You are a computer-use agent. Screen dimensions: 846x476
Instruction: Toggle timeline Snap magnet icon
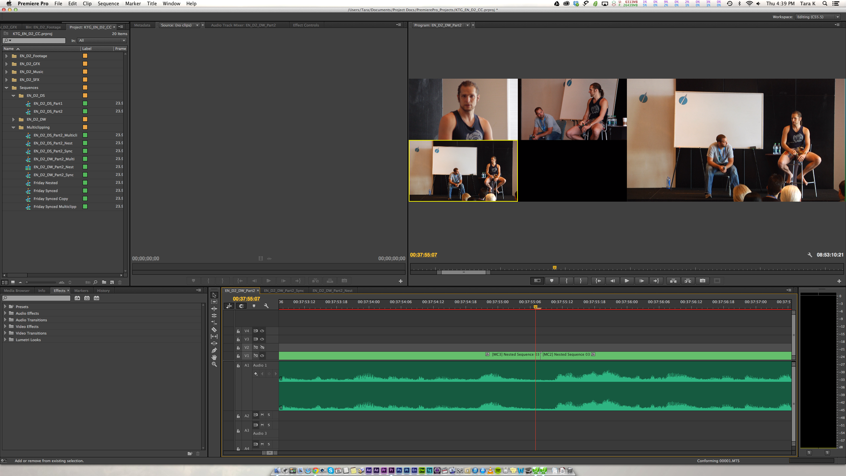click(x=242, y=306)
